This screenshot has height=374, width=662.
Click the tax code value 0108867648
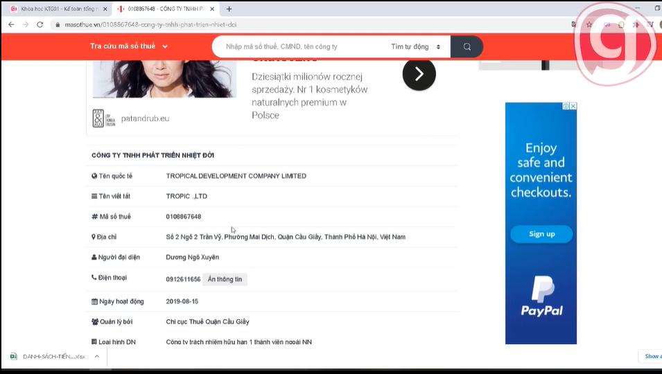click(x=184, y=216)
